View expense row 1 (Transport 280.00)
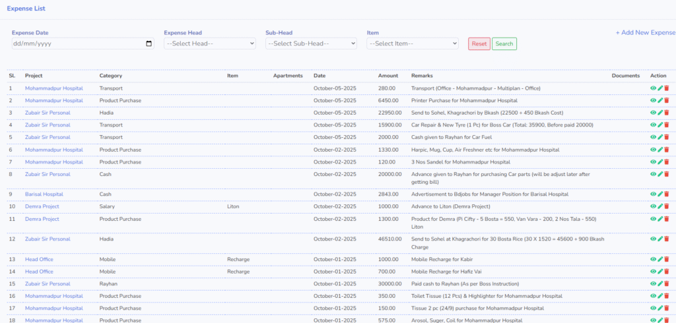 pos(653,88)
